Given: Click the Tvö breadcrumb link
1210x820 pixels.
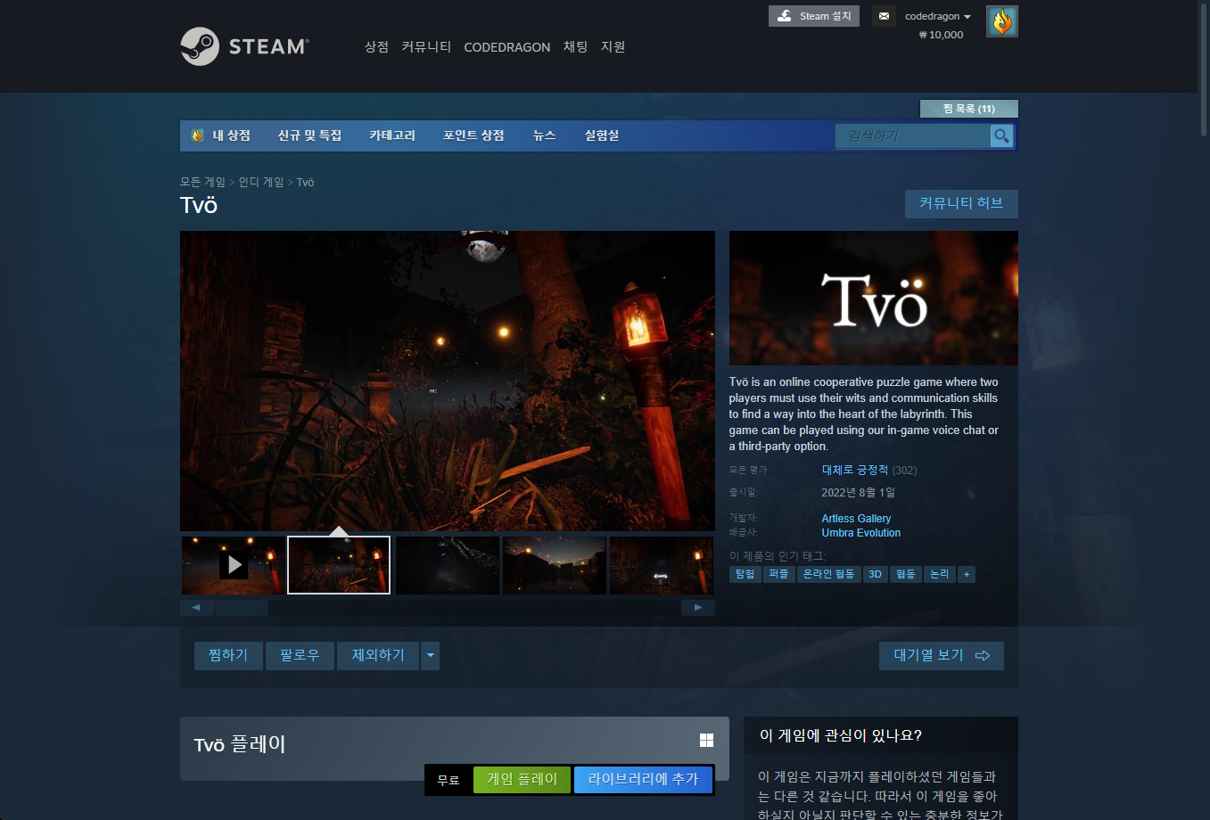Looking at the screenshot, I should 305,182.
